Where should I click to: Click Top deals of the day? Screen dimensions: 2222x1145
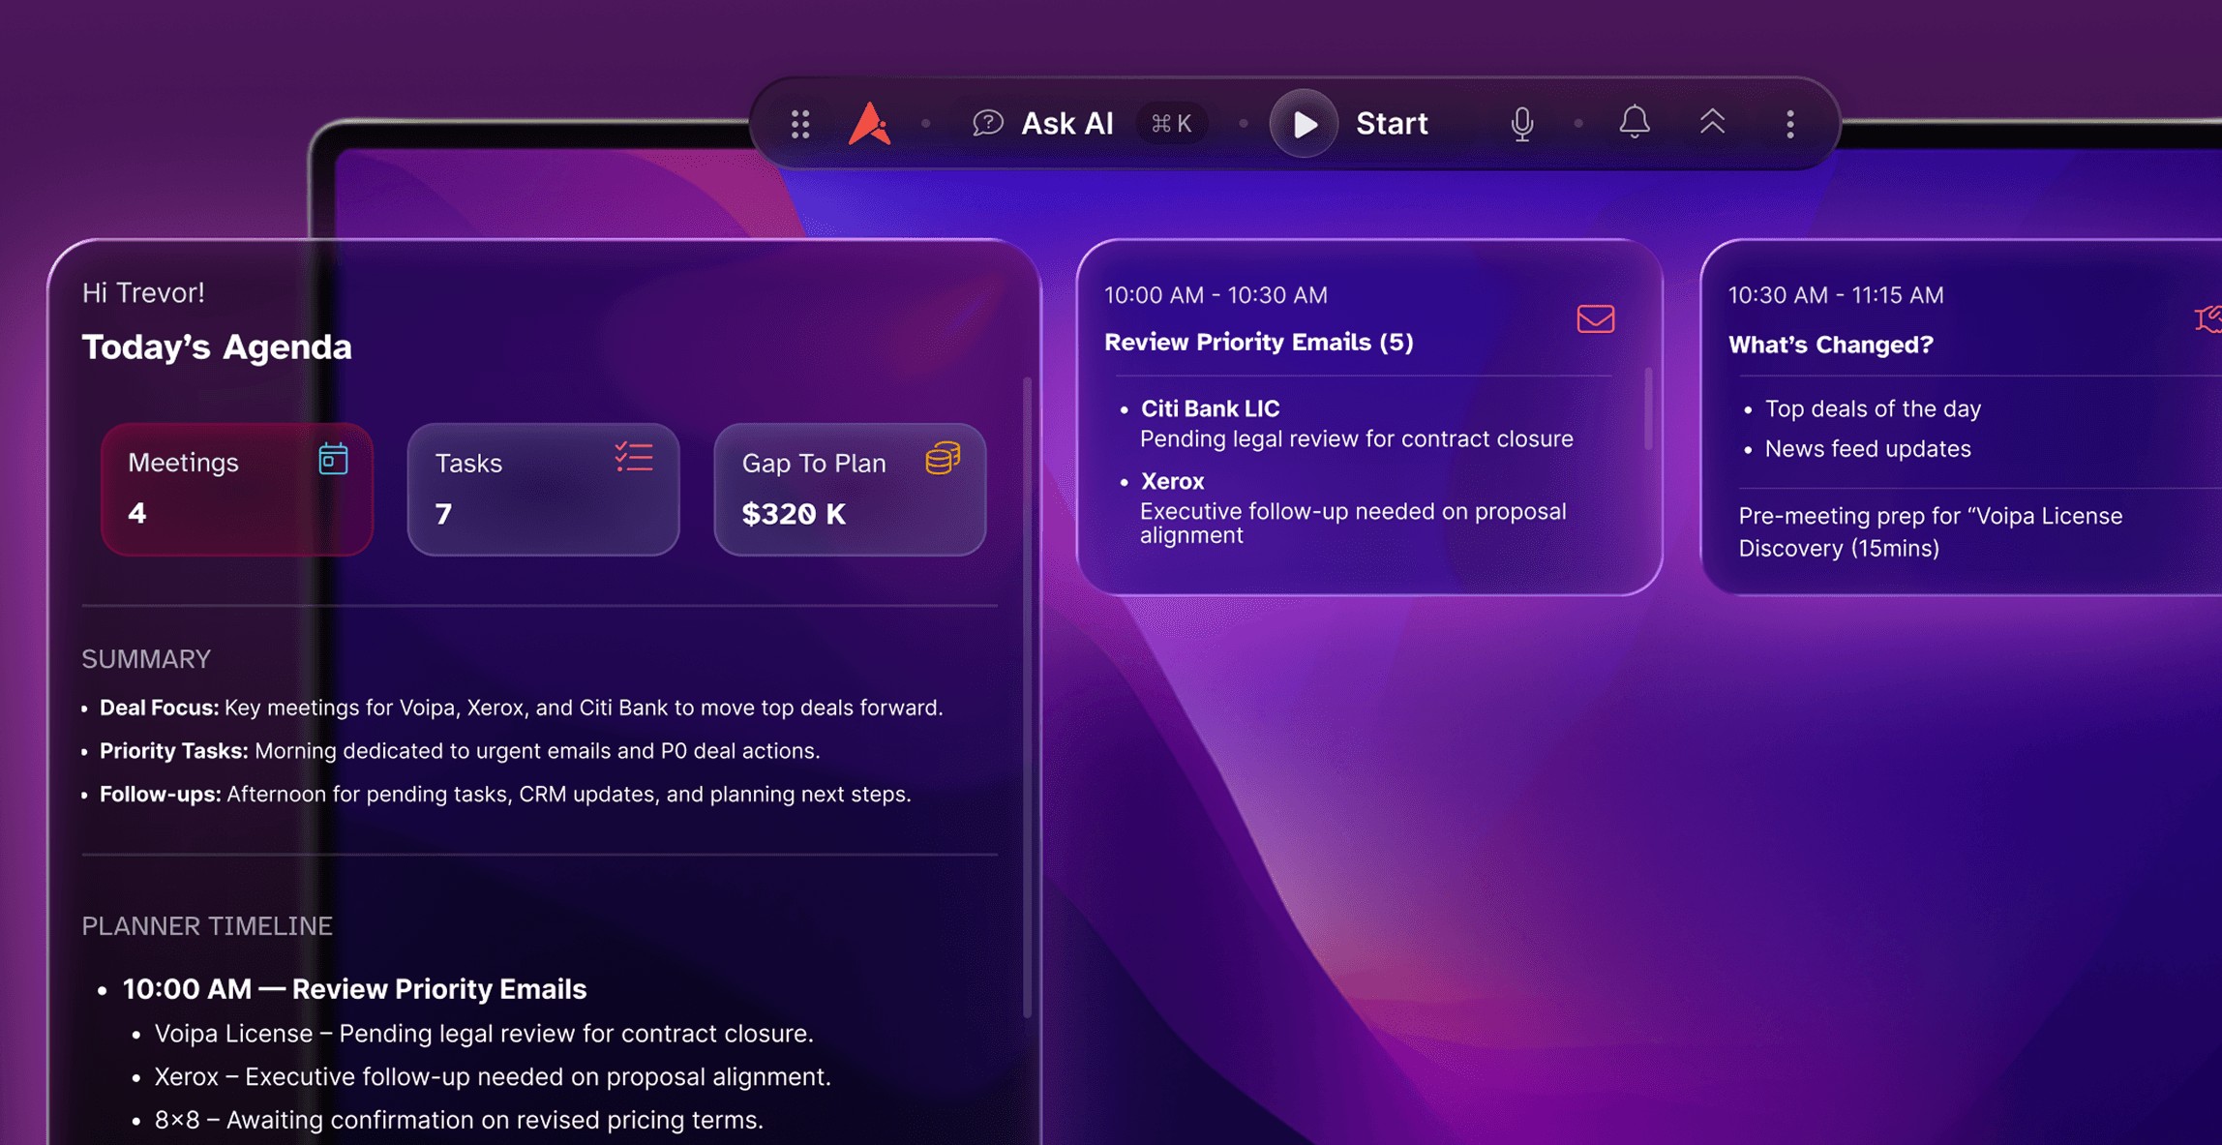pyautogui.click(x=1872, y=408)
